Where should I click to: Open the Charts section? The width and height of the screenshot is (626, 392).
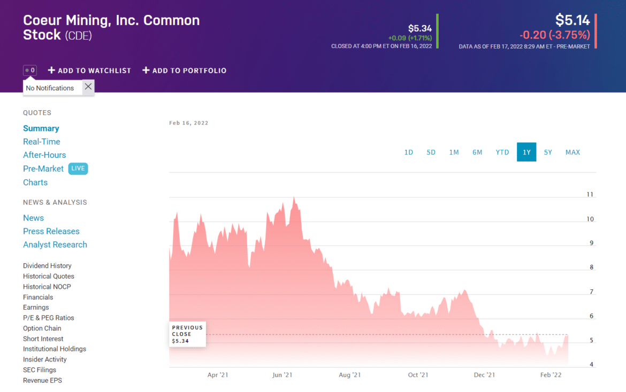click(x=35, y=182)
